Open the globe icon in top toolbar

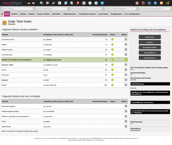(41, 3)
